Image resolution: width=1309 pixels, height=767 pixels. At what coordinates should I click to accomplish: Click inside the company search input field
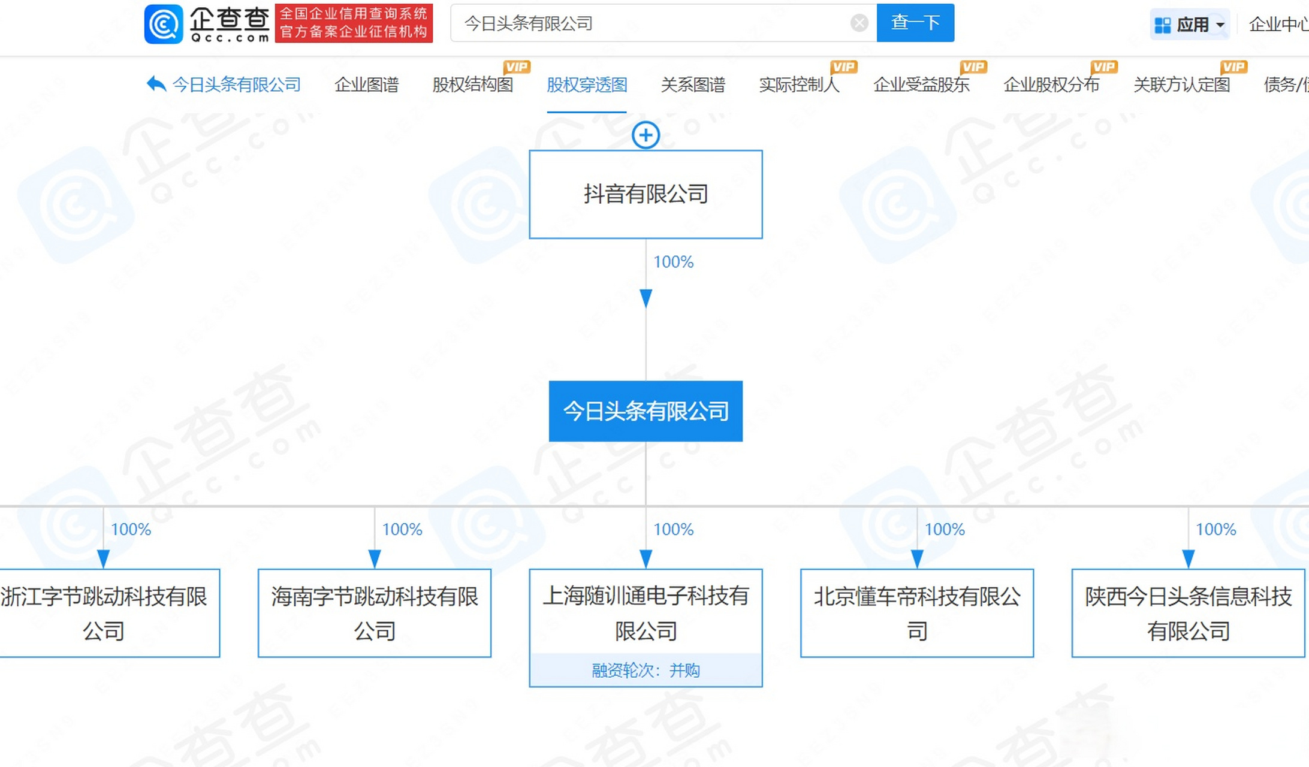pyautogui.click(x=629, y=24)
